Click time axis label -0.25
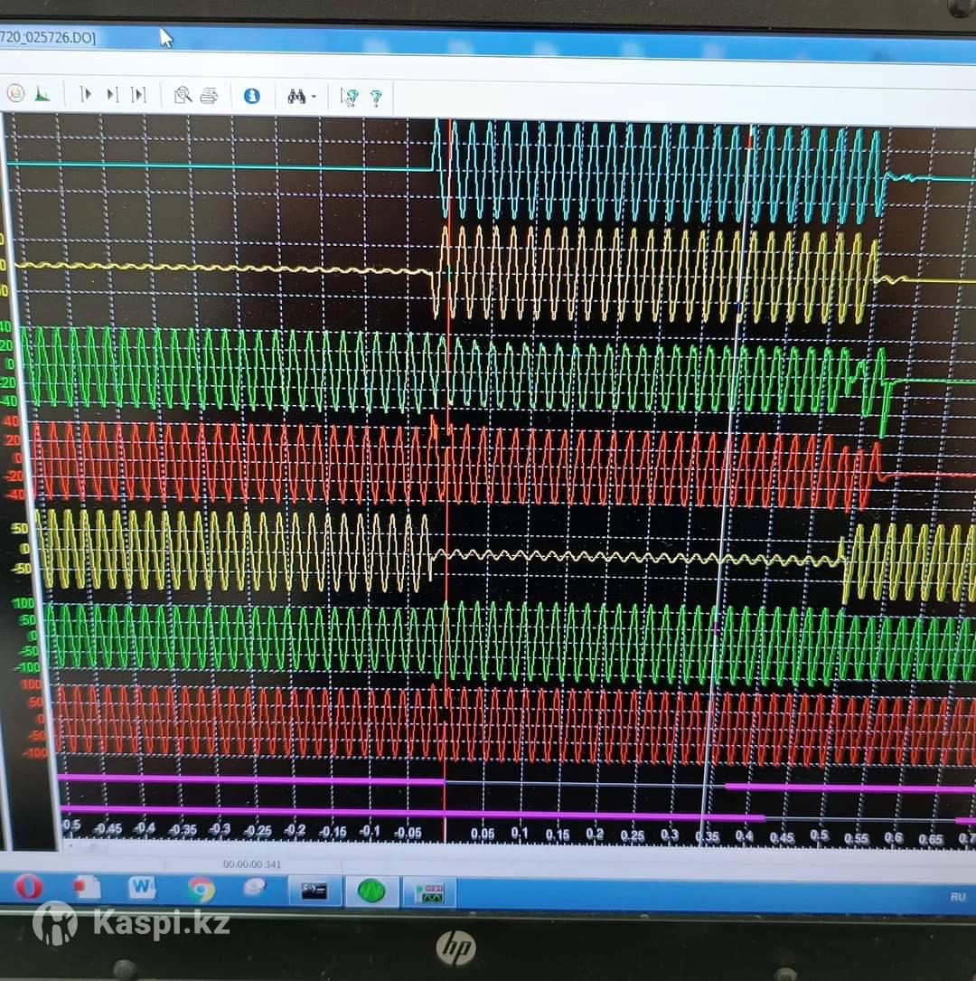This screenshot has height=981, width=976. [x=257, y=830]
